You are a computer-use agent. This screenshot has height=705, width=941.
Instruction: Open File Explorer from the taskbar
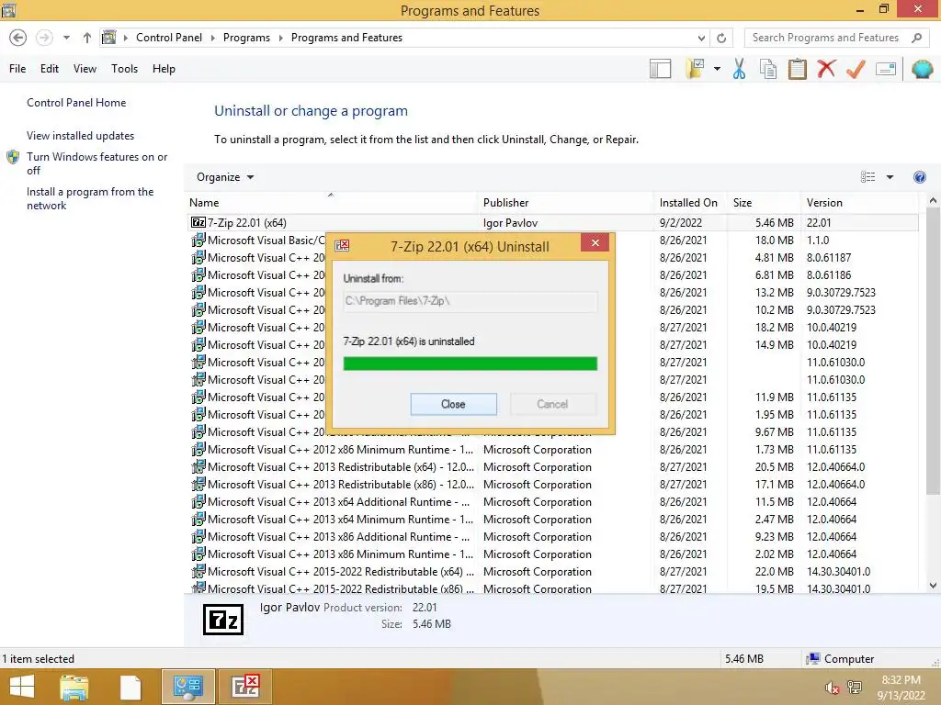coord(74,687)
